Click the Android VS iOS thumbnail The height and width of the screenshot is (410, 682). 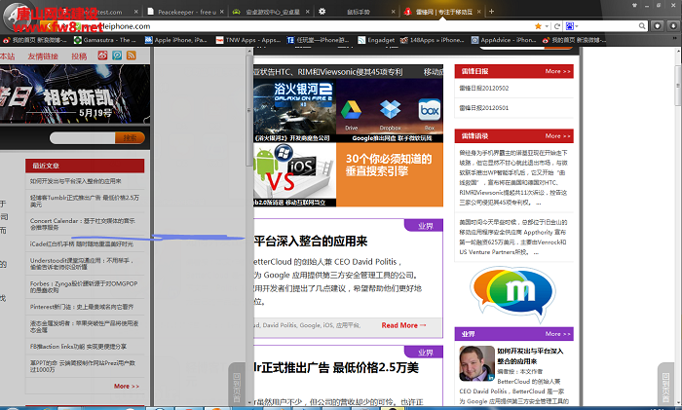pos(294,174)
